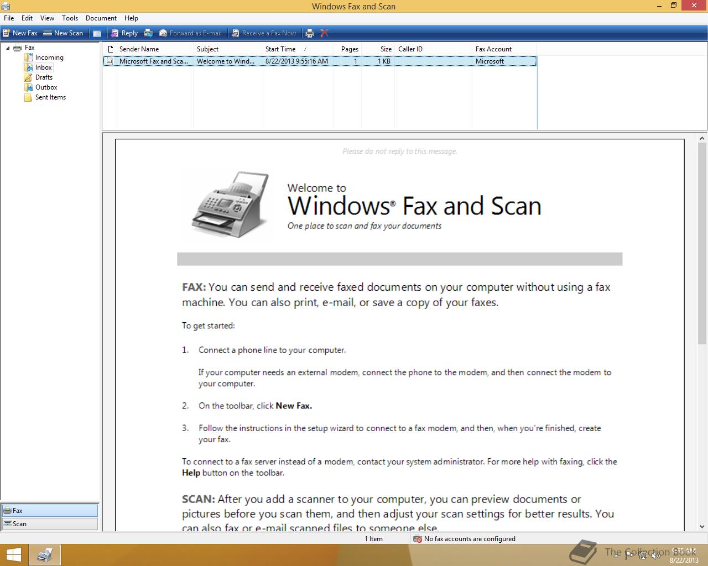This screenshot has height=566, width=708.
Task: Sort by Size column header
Action: click(378, 49)
